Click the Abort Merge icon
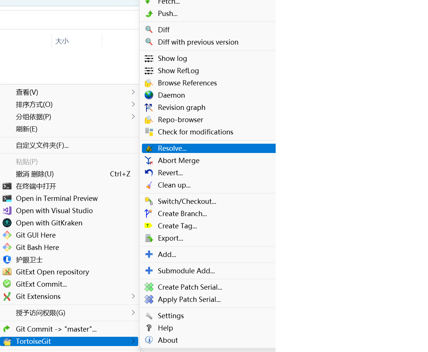428x352 pixels. pyautogui.click(x=149, y=161)
